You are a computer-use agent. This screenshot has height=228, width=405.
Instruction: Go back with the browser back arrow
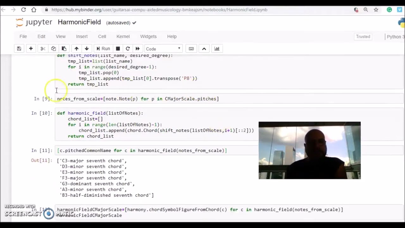coord(4,10)
